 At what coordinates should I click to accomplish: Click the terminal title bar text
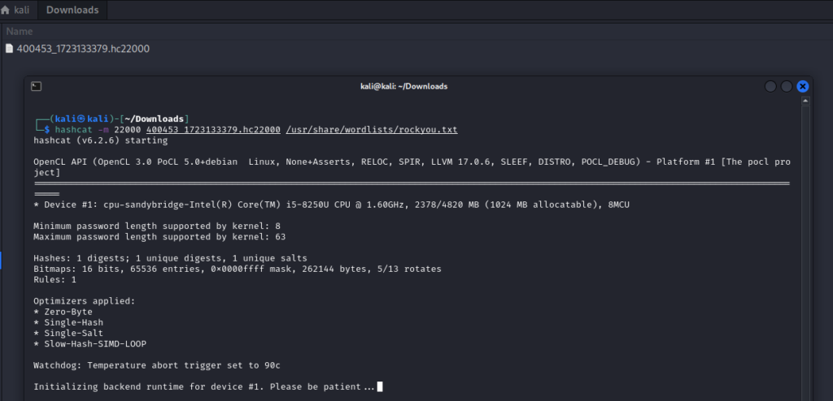coord(403,86)
